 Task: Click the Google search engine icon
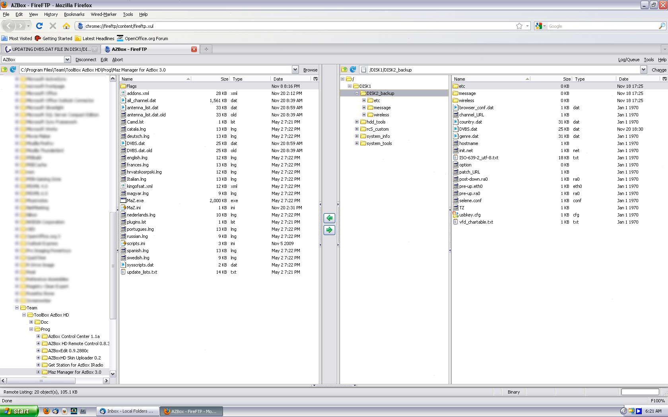539,26
